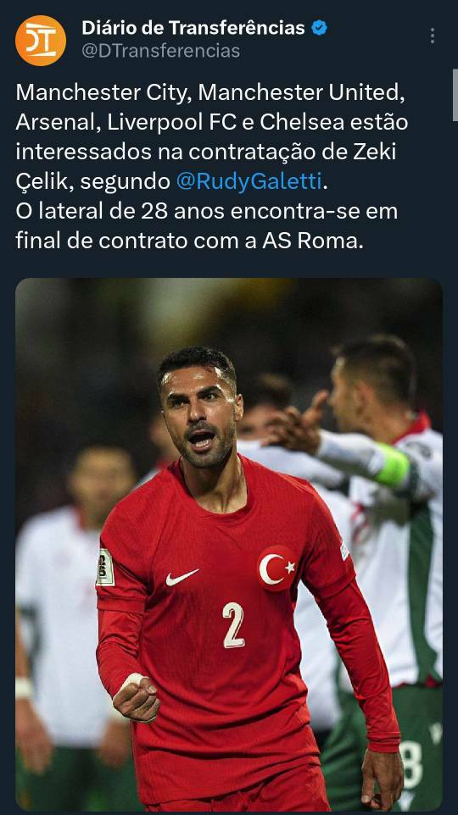458x815 pixels.
Task: Click the Diário de Transferências display name
Action: tap(193, 28)
